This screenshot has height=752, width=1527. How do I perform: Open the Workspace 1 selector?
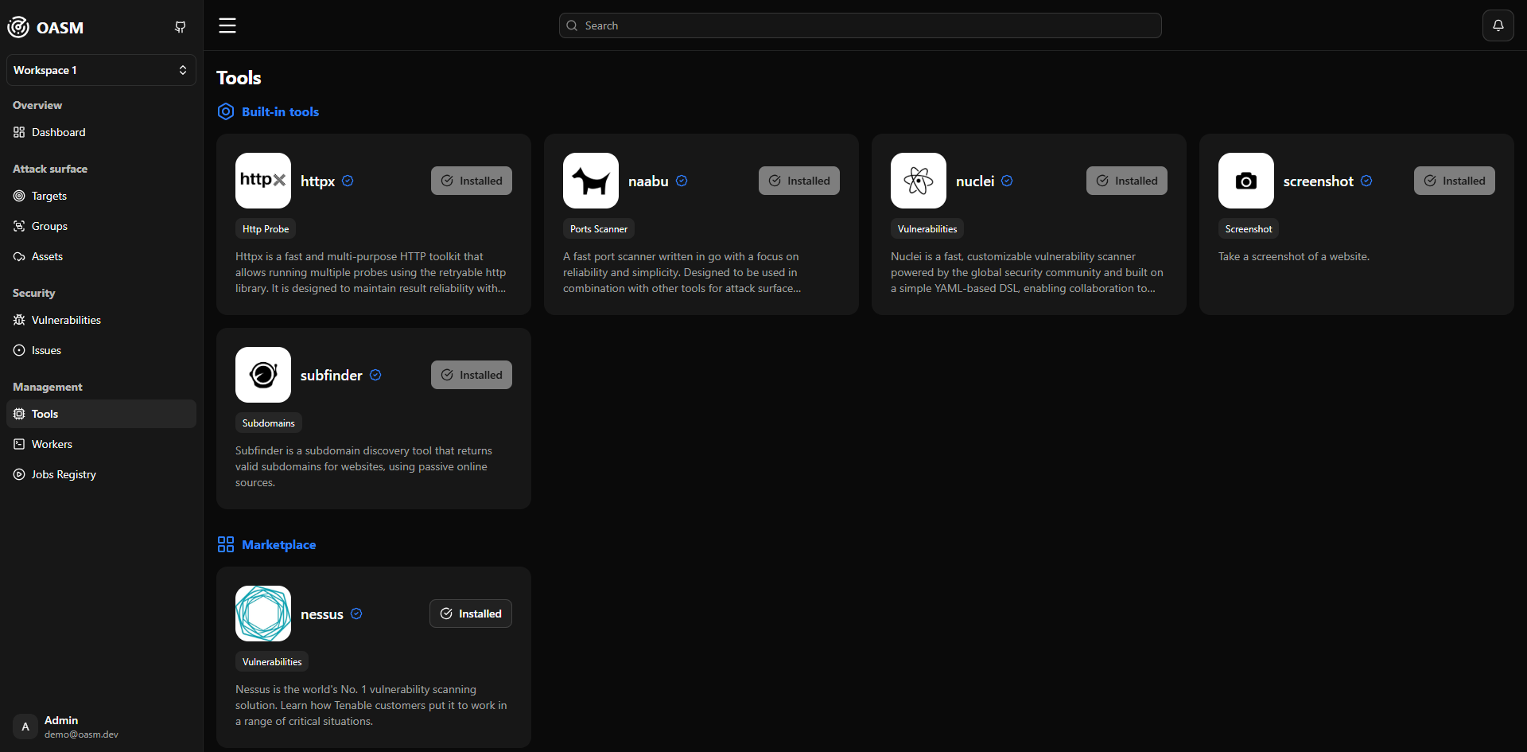pyautogui.click(x=101, y=70)
